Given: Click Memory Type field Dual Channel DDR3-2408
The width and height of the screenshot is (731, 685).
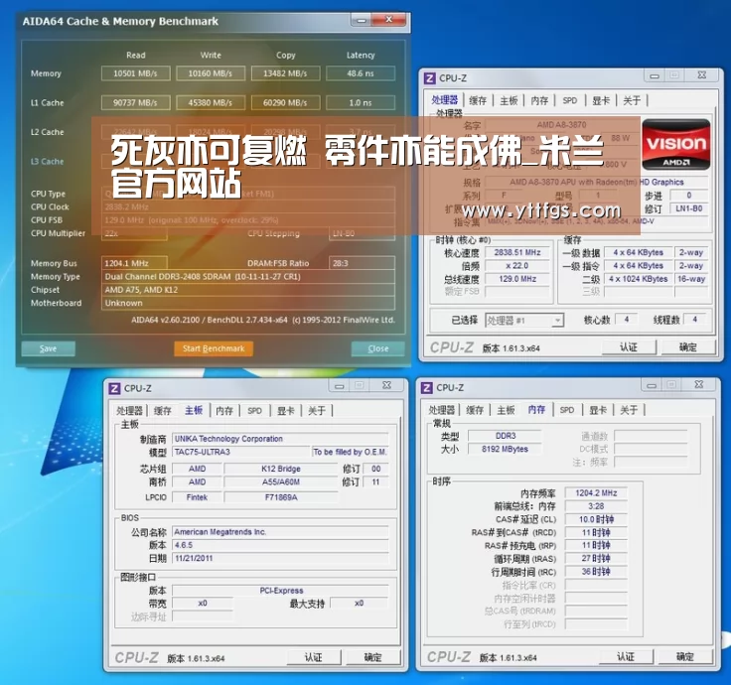Looking at the screenshot, I should 248,276.
